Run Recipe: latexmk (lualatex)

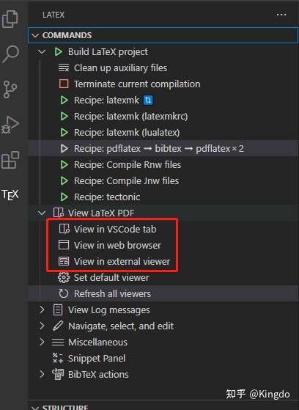[127, 133]
